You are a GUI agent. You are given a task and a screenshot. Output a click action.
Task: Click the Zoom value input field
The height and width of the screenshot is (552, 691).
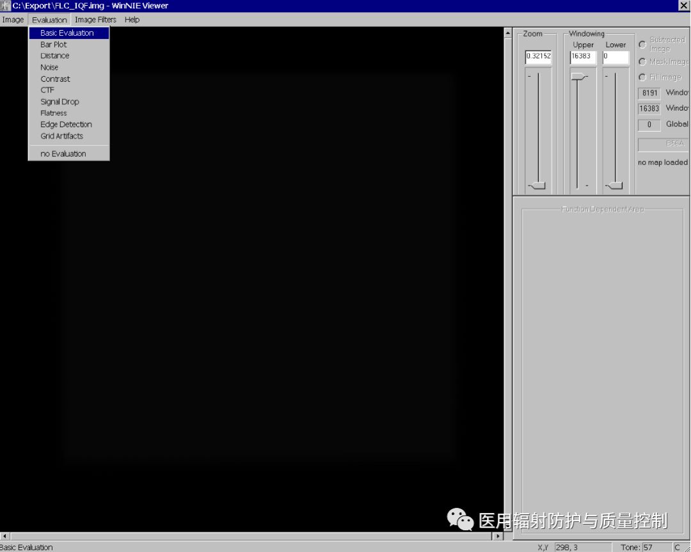point(538,57)
